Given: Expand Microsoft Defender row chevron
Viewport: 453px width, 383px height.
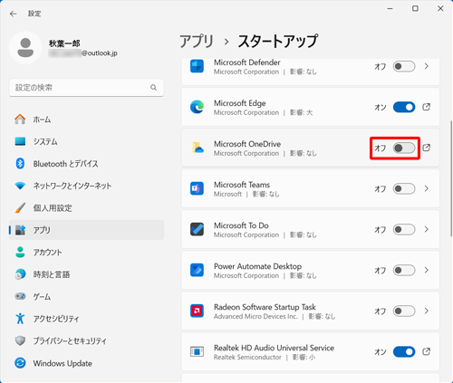Looking at the screenshot, I should 427,66.
